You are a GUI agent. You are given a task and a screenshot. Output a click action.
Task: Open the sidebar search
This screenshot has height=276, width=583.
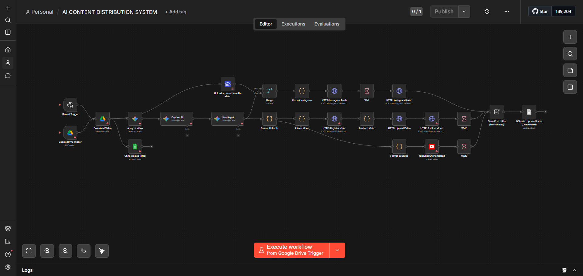coord(8,20)
